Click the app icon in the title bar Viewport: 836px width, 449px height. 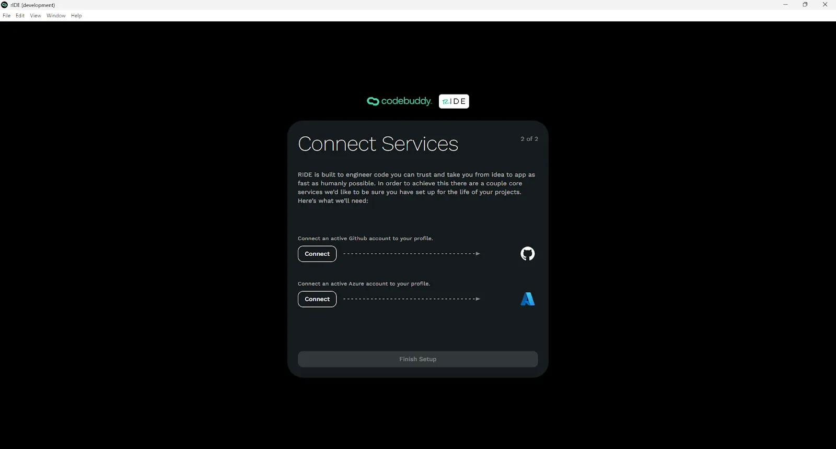(x=5, y=5)
